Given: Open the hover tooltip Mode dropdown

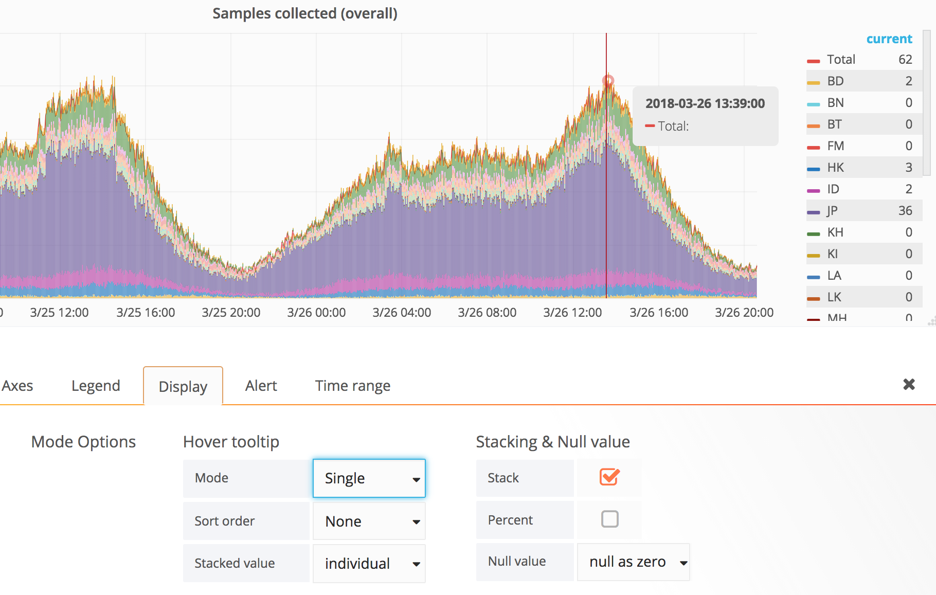Looking at the screenshot, I should [x=369, y=478].
